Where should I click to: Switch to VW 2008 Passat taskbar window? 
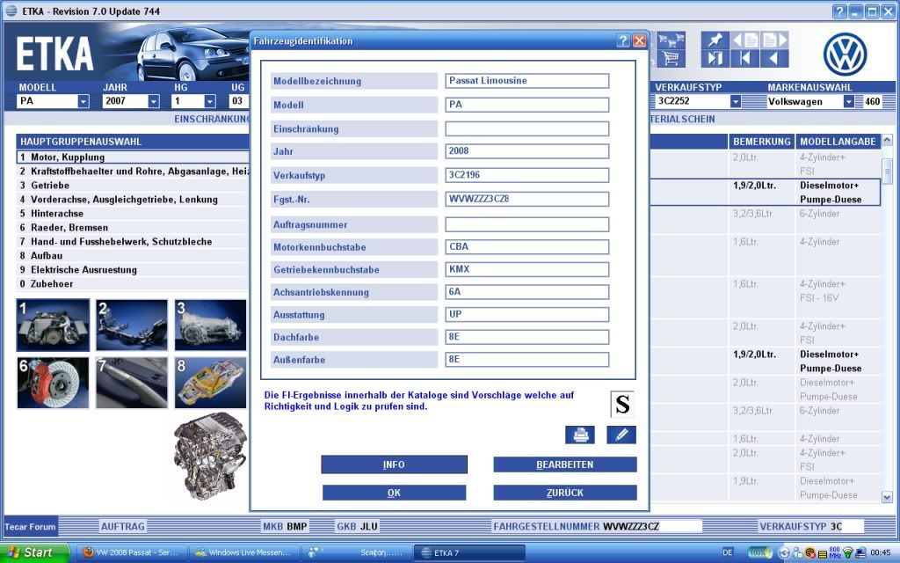(x=133, y=552)
